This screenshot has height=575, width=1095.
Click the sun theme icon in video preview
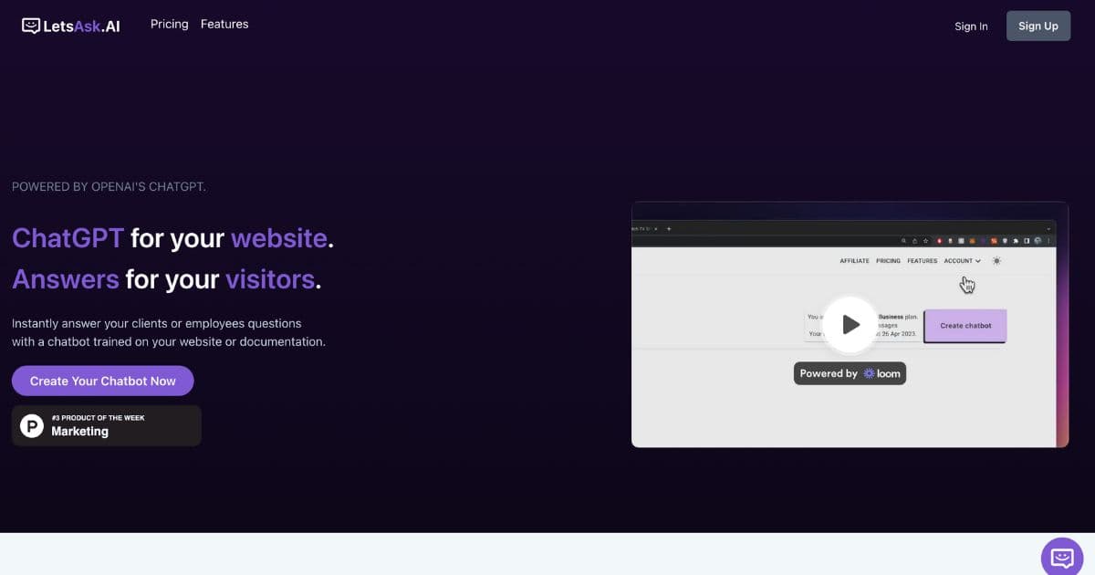coord(996,261)
